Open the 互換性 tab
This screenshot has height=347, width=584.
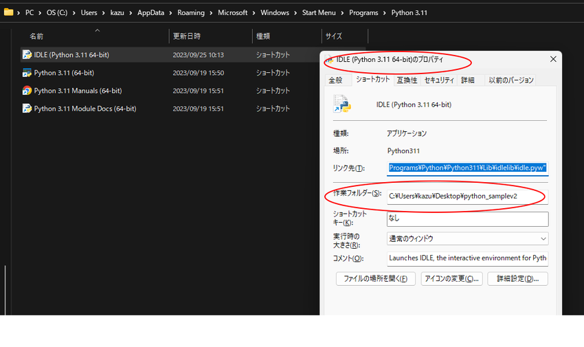[407, 80]
